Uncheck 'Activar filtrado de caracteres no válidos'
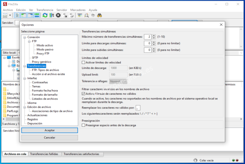Image resolution: width=245 pixels, height=164 pixels. (x=83, y=94)
